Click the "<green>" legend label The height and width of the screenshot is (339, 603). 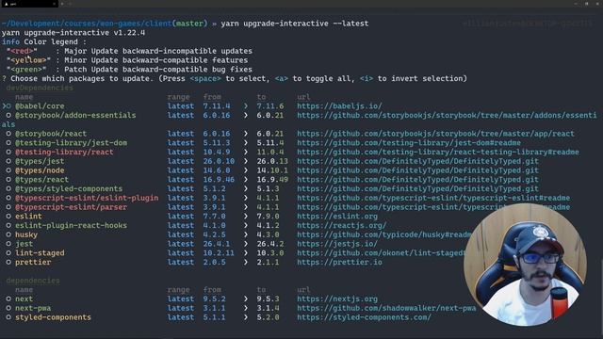point(26,70)
